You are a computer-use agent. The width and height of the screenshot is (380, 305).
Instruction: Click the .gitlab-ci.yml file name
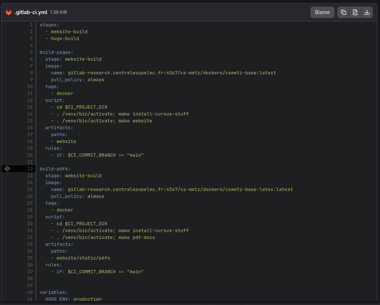coord(31,12)
